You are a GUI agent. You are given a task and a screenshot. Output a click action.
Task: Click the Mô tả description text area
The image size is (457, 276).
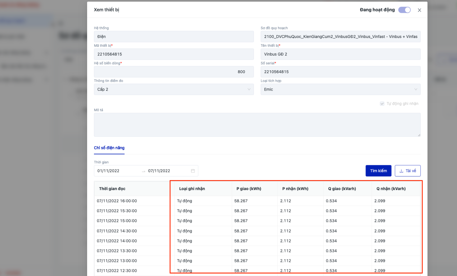click(257, 124)
